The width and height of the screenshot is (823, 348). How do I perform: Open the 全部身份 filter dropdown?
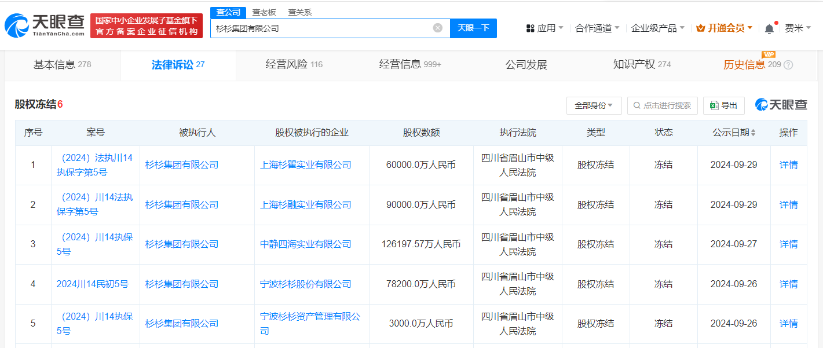coord(594,105)
